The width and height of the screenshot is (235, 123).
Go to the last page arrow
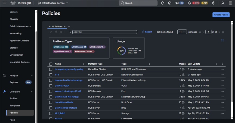pyautogui.click(x=223, y=32)
